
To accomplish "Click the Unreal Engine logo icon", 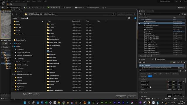I will [3, 2].
